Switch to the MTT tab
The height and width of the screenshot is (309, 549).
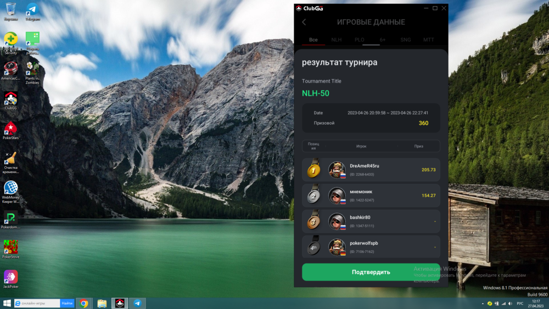click(x=428, y=40)
